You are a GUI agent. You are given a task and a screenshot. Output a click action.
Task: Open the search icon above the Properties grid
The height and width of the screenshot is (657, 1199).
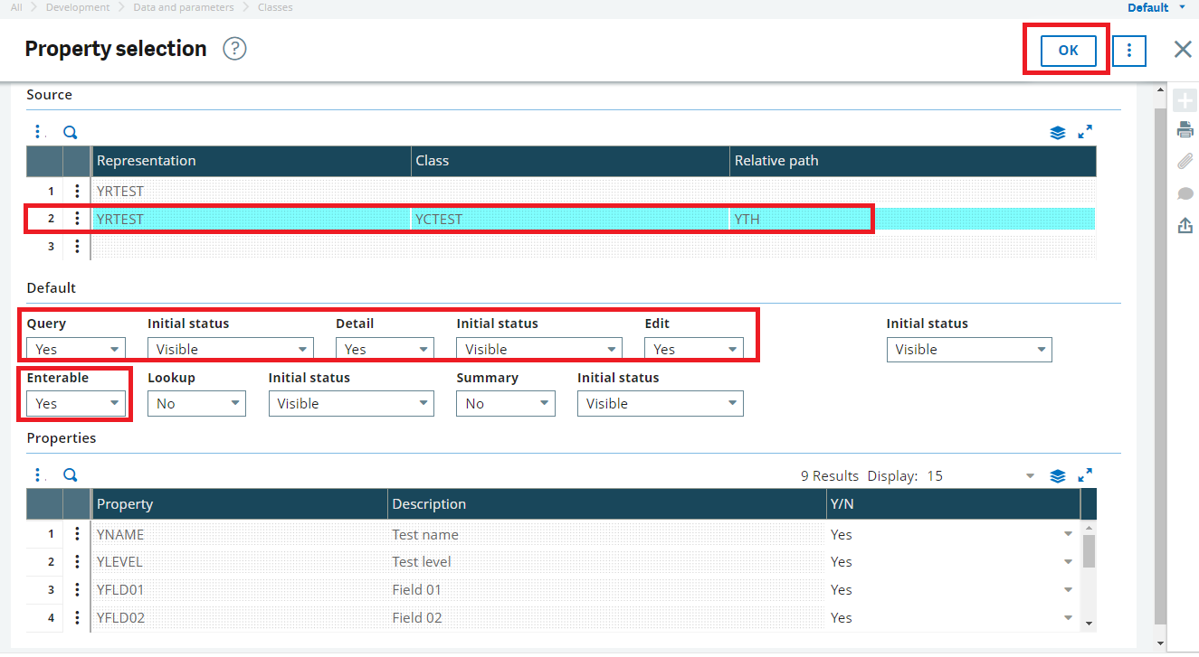tap(70, 474)
